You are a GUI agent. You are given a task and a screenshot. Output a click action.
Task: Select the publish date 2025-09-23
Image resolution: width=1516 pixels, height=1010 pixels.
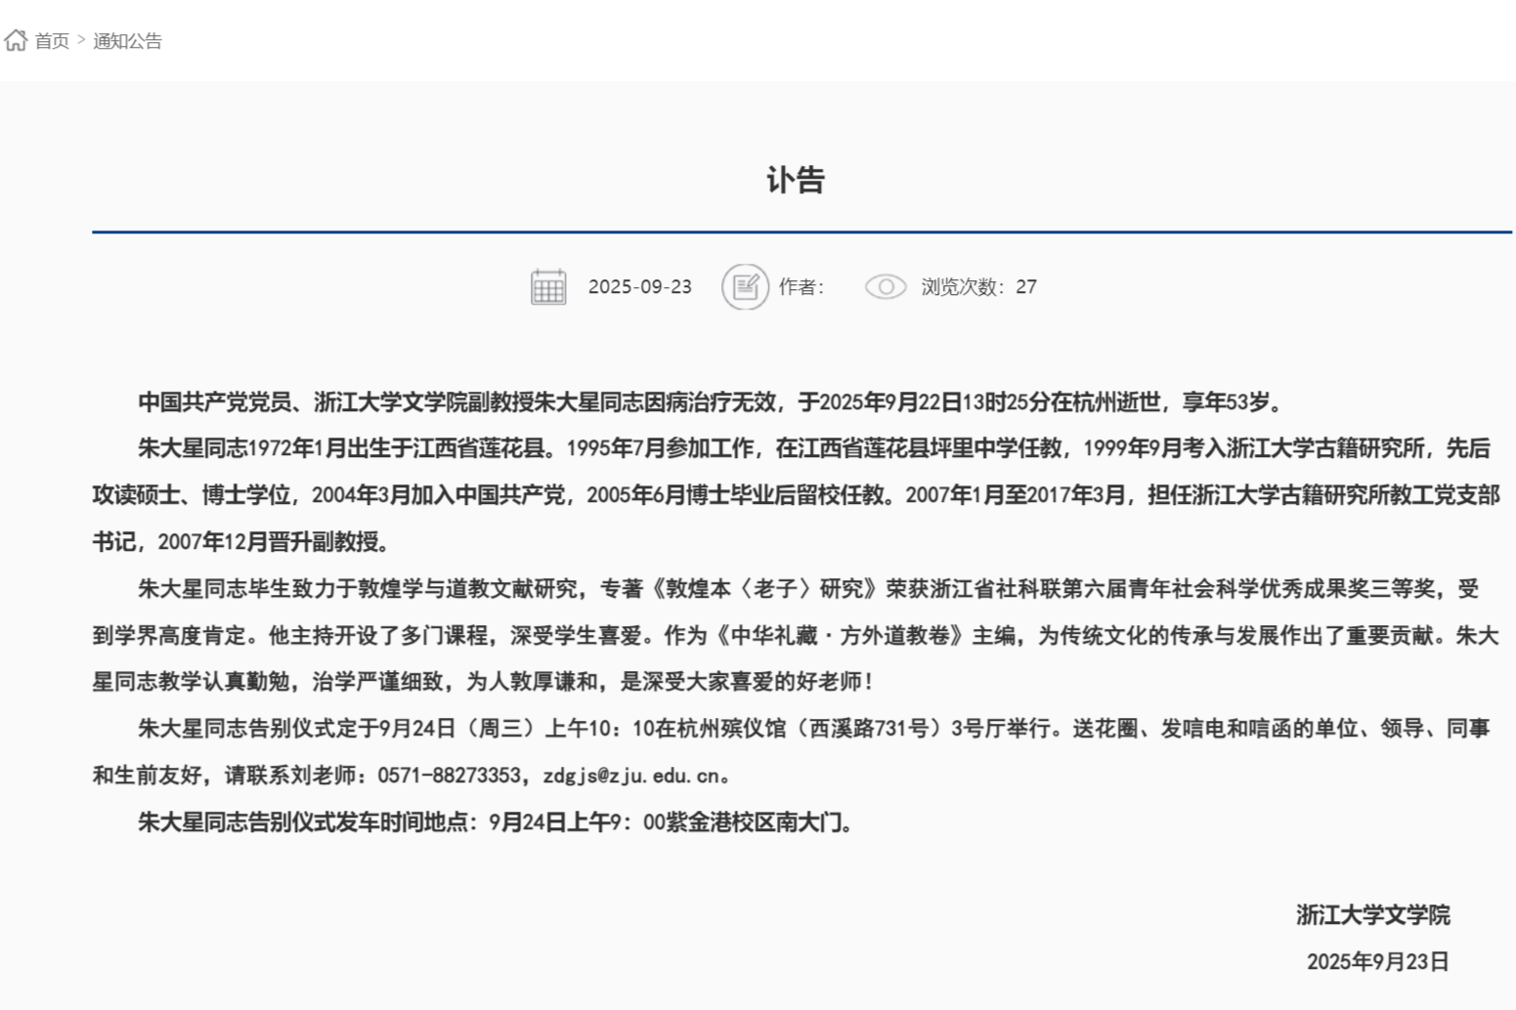tap(639, 287)
